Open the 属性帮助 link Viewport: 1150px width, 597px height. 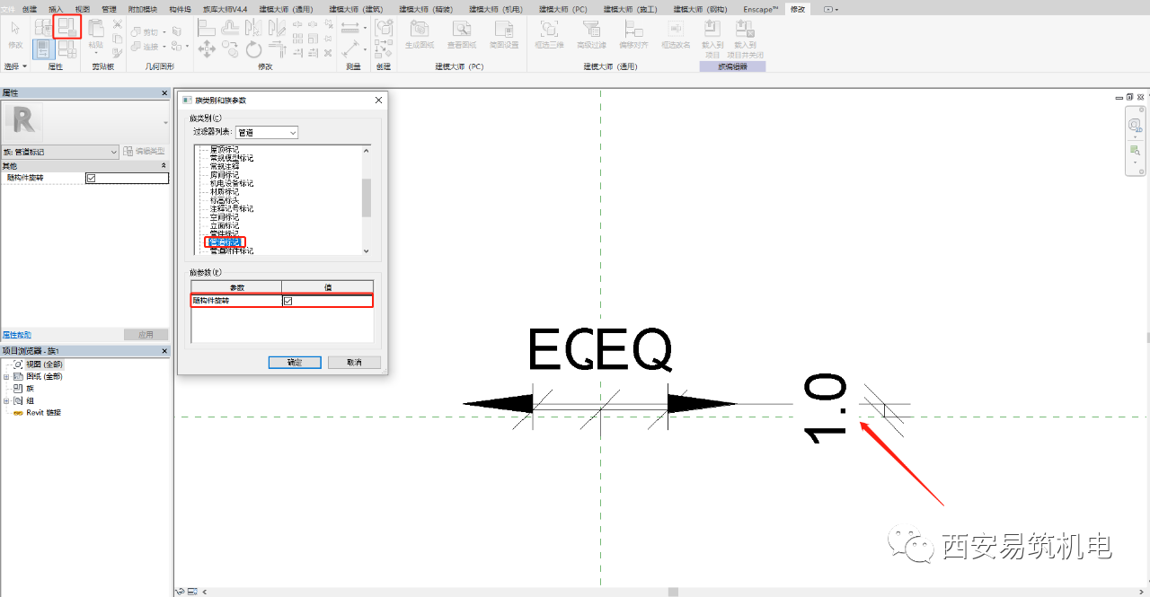[x=16, y=334]
